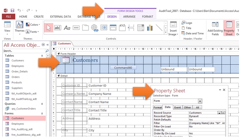Select the Web Browser control
Screen dimensions: 244x140
tap(104, 28)
